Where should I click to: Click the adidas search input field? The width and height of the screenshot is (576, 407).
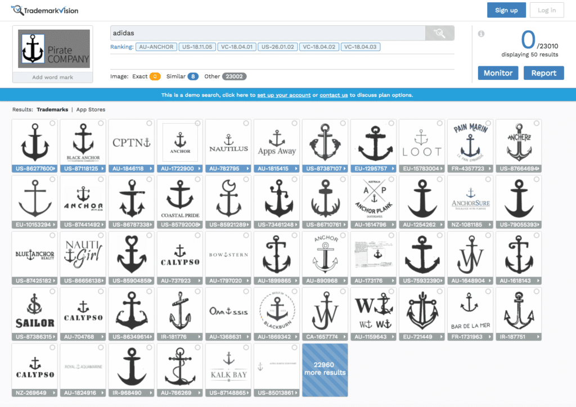pyautogui.click(x=268, y=33)
